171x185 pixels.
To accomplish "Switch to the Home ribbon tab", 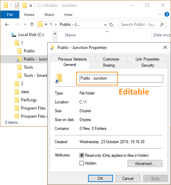I will (29, 15).
